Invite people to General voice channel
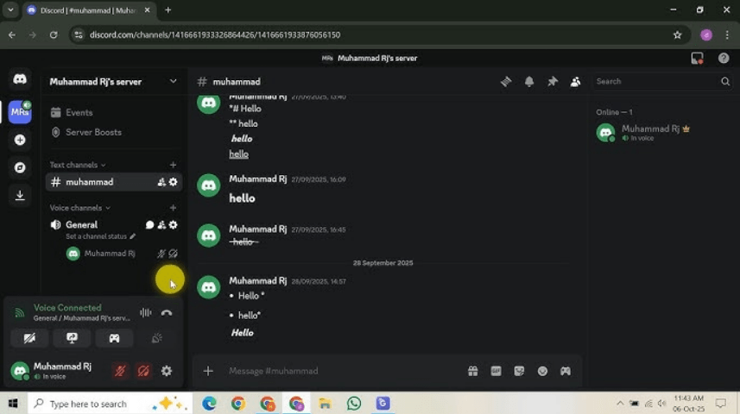Screen dimensions: 740x414 click(x=161, y=225)
